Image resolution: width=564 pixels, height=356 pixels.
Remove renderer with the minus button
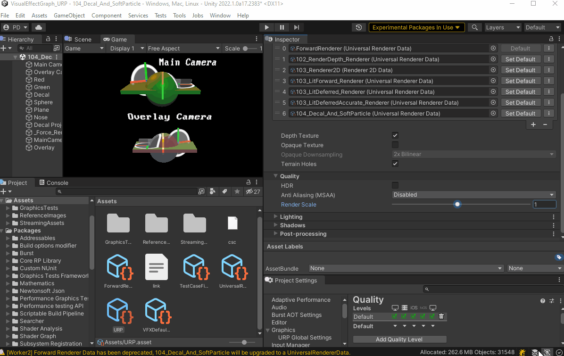coord(545,124)
